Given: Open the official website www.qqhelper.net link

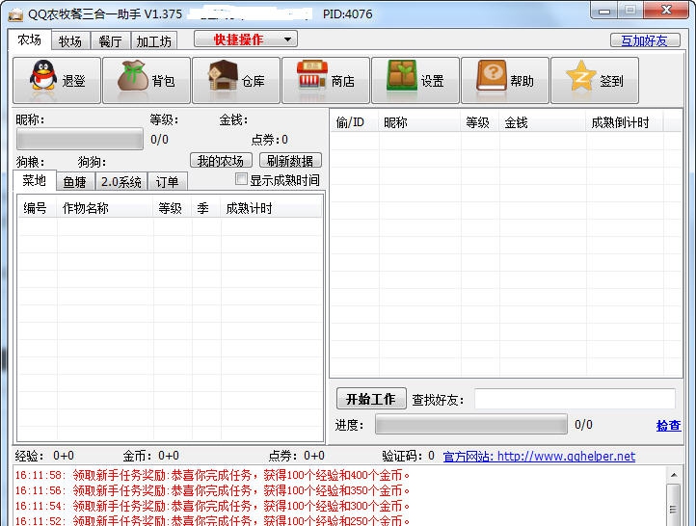Looking at the screenshot, I should tap(566, 456).
